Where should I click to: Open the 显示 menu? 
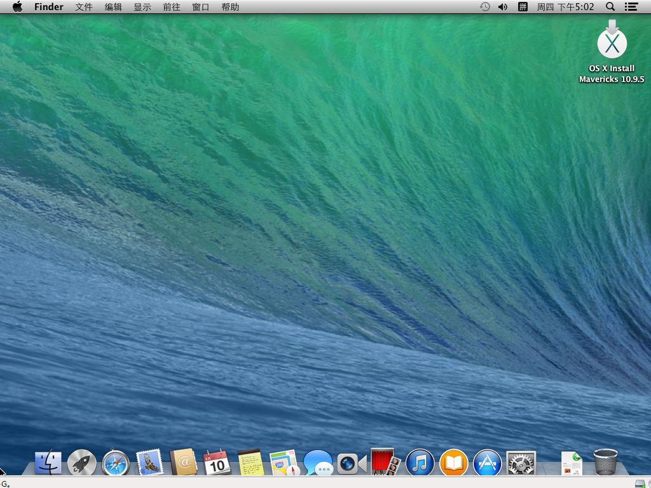tap(142, 6)
